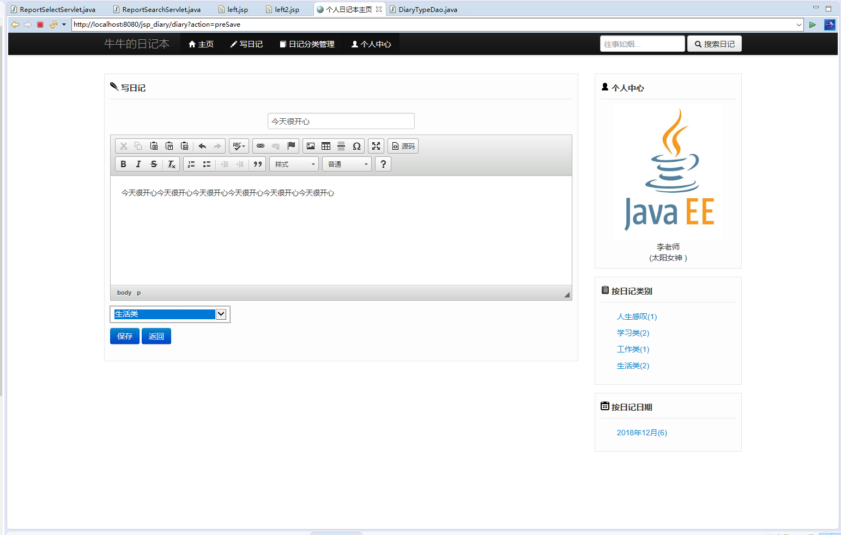Viewport: 841px width, 535px height.
Task: Open the 普通 paragraph format dropdown
Action: [347, 164]
